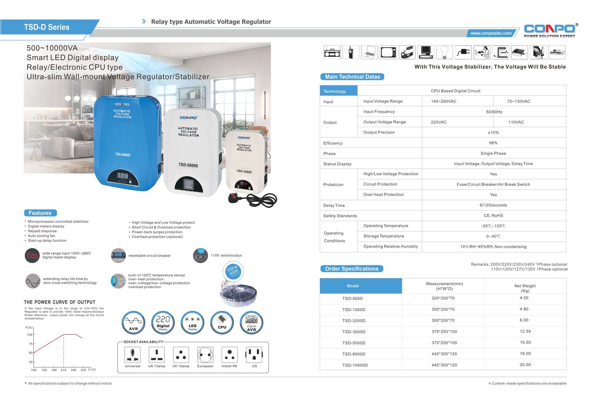
Task: Click the resettable circuit breaker icon
Action: pyautogui.click(x=118, y=255)
